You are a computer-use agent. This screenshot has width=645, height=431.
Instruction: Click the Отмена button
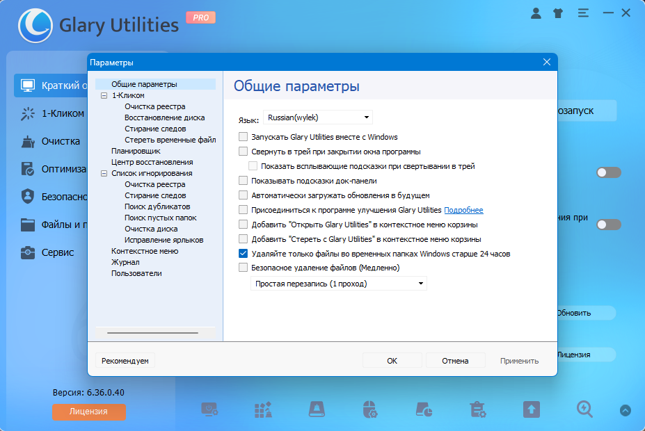(455, 360)
